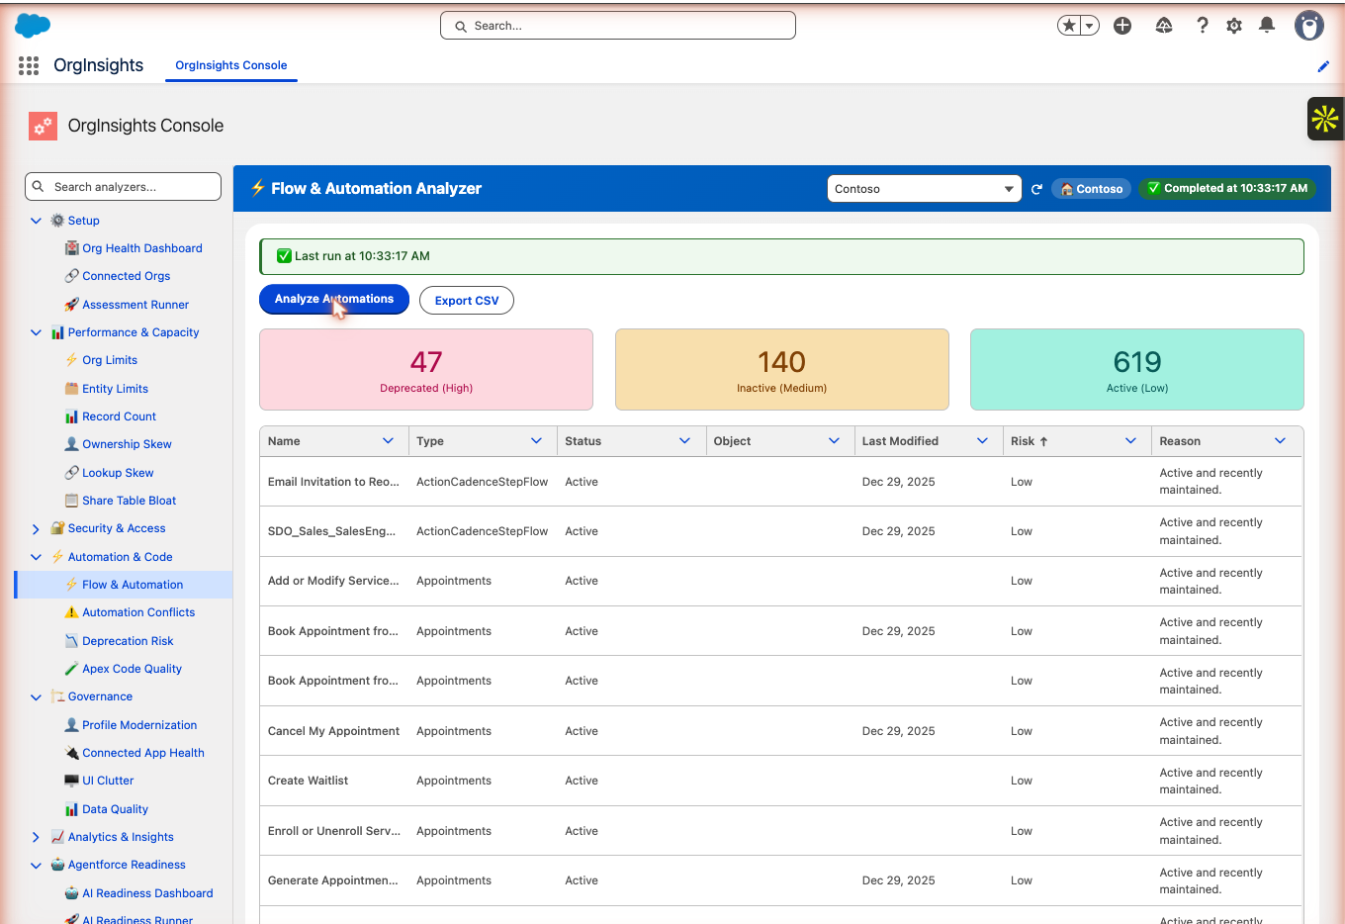Viewport: 1345px width, 924px height.
Task: Click the Org Limits lightning icon
Action: point(71,360)
